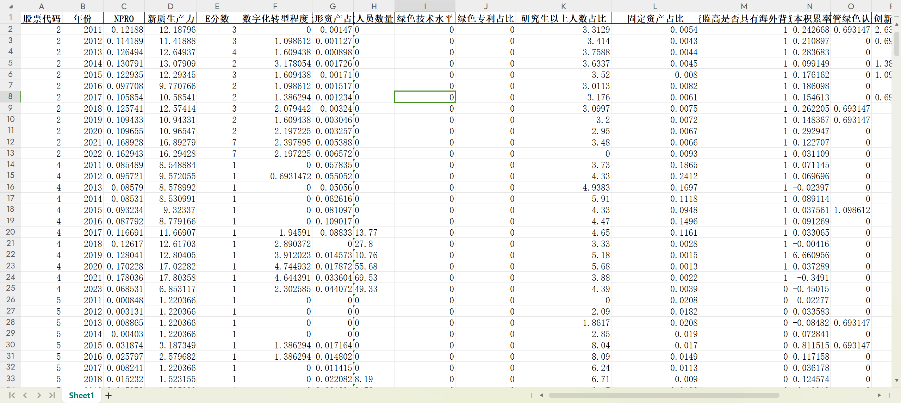The height and width of the screenshot is (403, 901).
Task: Go to the previous sheet using the arrow
Action: [25, 395]
